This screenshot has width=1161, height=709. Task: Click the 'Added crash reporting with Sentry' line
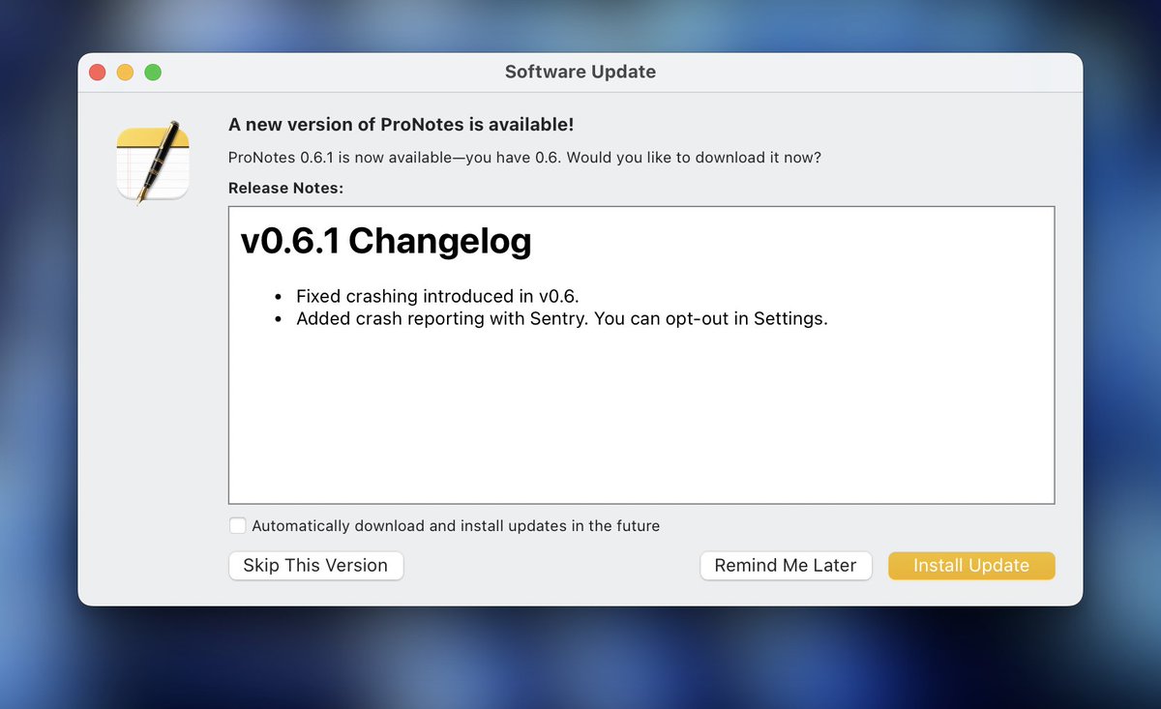click(x=562, y=318)
